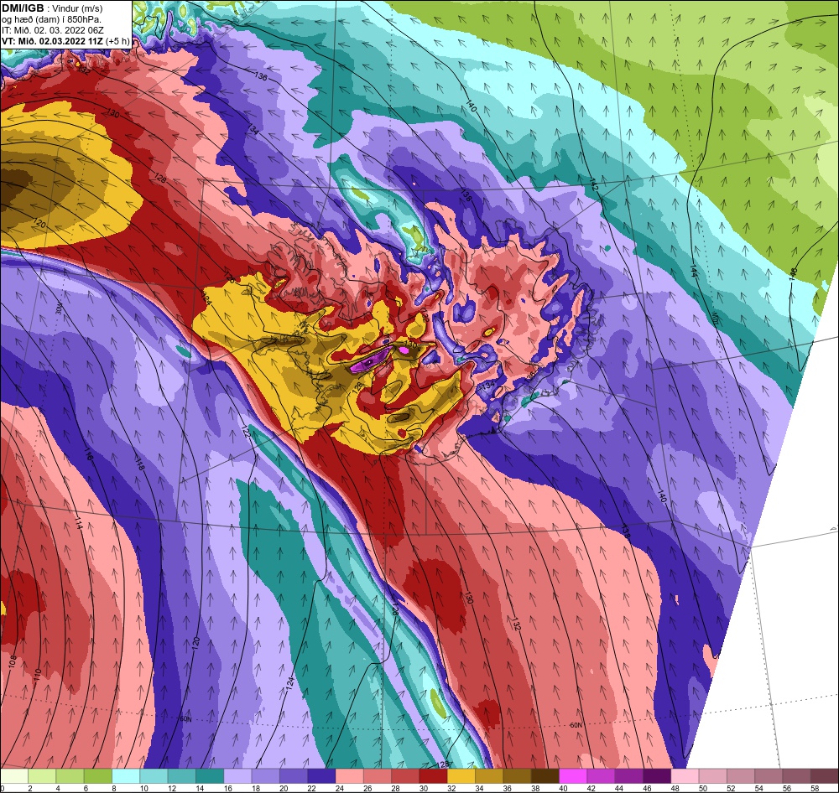Pick the dark brown 38–40 m/s legend swatch
The image size is (839, 793).
545,776
